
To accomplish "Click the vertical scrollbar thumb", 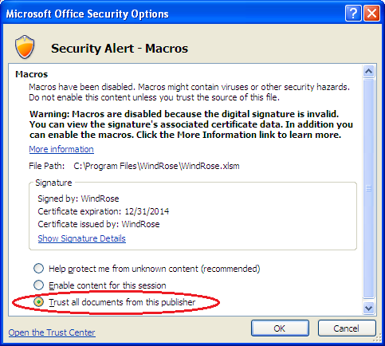I will point(368,188).
